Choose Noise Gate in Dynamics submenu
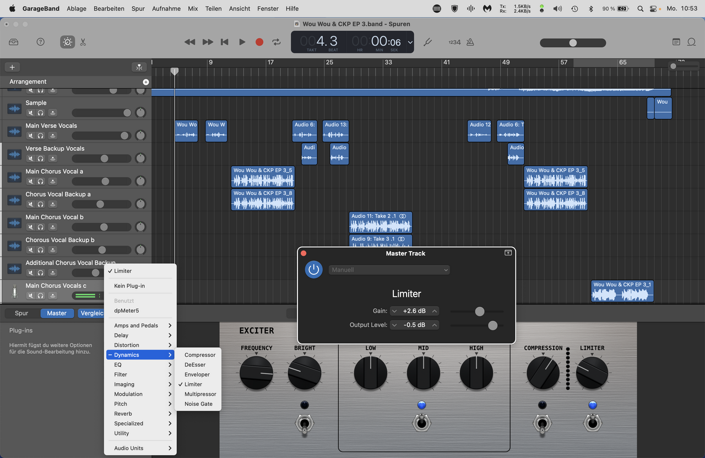Image resolution: width=705 pixels, height=458 pixels. pos(198,404)
